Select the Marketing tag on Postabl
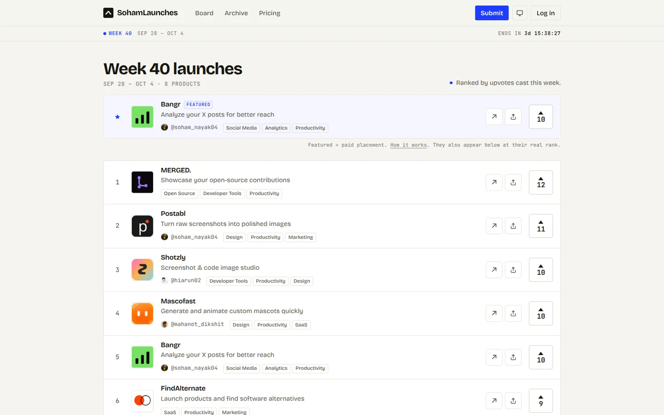The height and width of the screenshot is (415, 664). [301, 237]
